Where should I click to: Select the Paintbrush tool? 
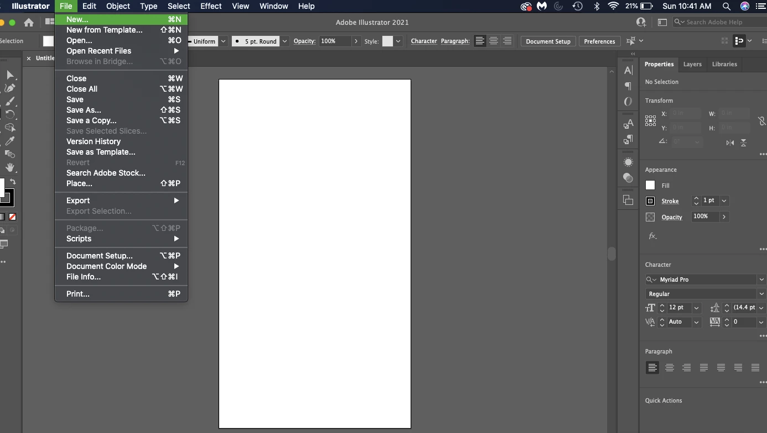pyautogui.click(x=10, y=102)
